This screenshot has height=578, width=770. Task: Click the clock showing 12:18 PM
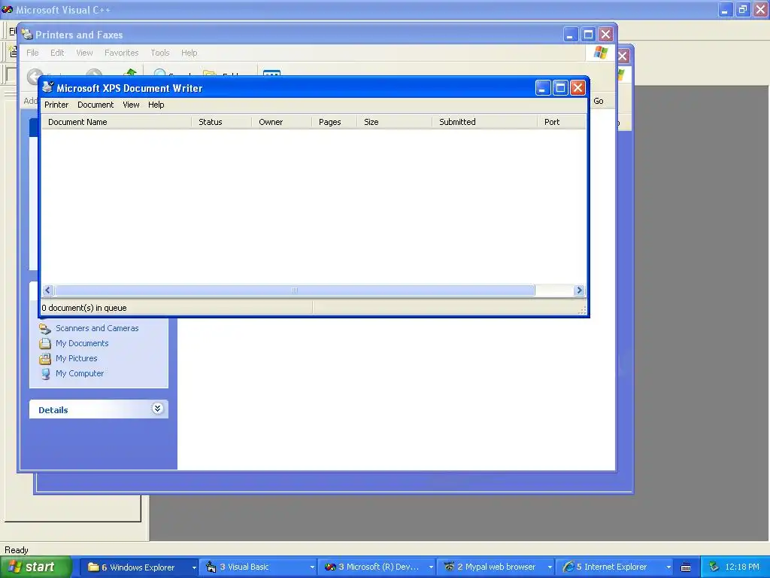click(x=742, y=567)
